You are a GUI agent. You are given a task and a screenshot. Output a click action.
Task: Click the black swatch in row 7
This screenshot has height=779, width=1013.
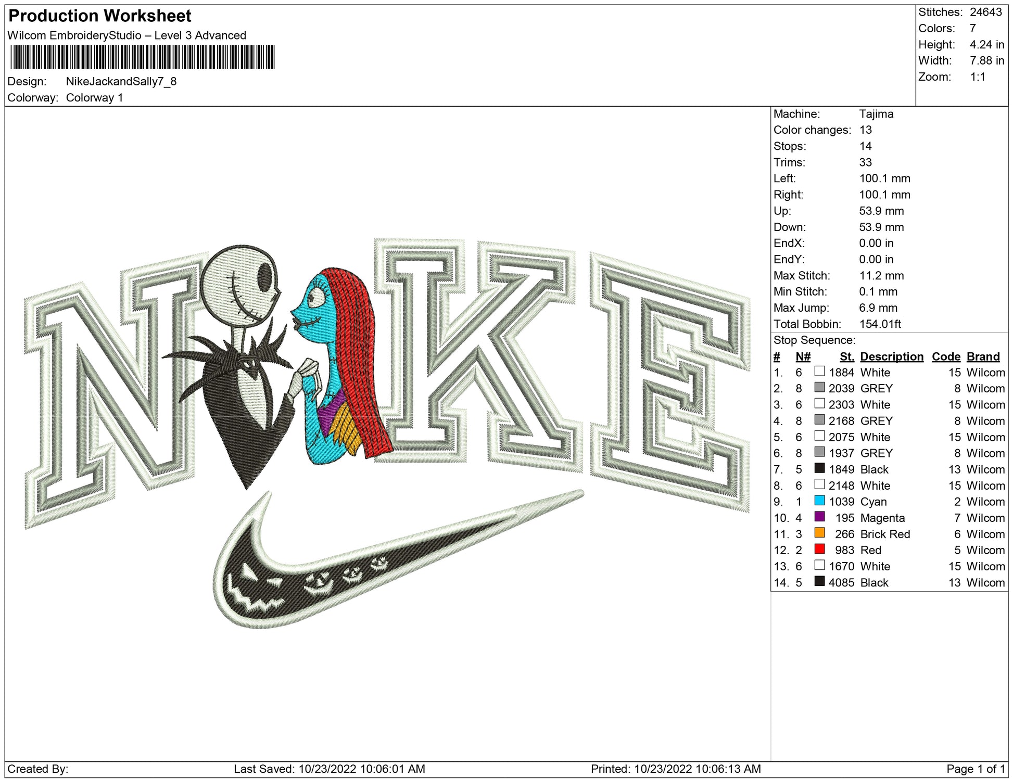[819, 468]
